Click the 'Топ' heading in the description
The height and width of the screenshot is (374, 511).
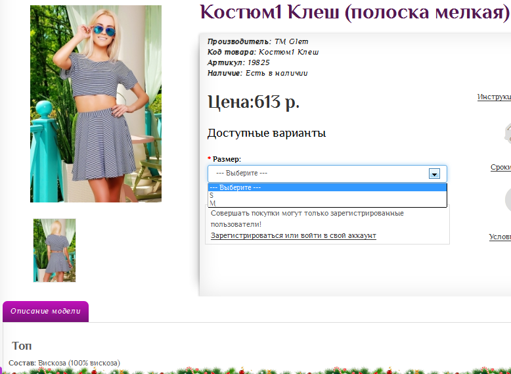point(22,346)
